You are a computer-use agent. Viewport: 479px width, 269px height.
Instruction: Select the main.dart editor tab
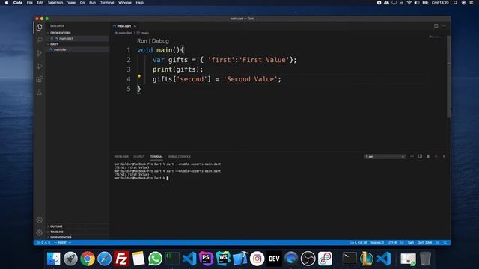coord(124,26)
